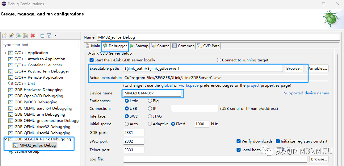Viewport: 344px width, 166px height.
Task: Open the SVD Path tab
Action: click(208, 46)
